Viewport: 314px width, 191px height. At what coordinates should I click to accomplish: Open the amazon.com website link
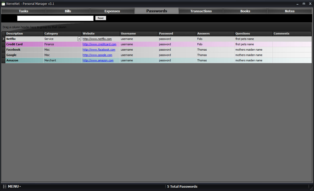(98, 60)
